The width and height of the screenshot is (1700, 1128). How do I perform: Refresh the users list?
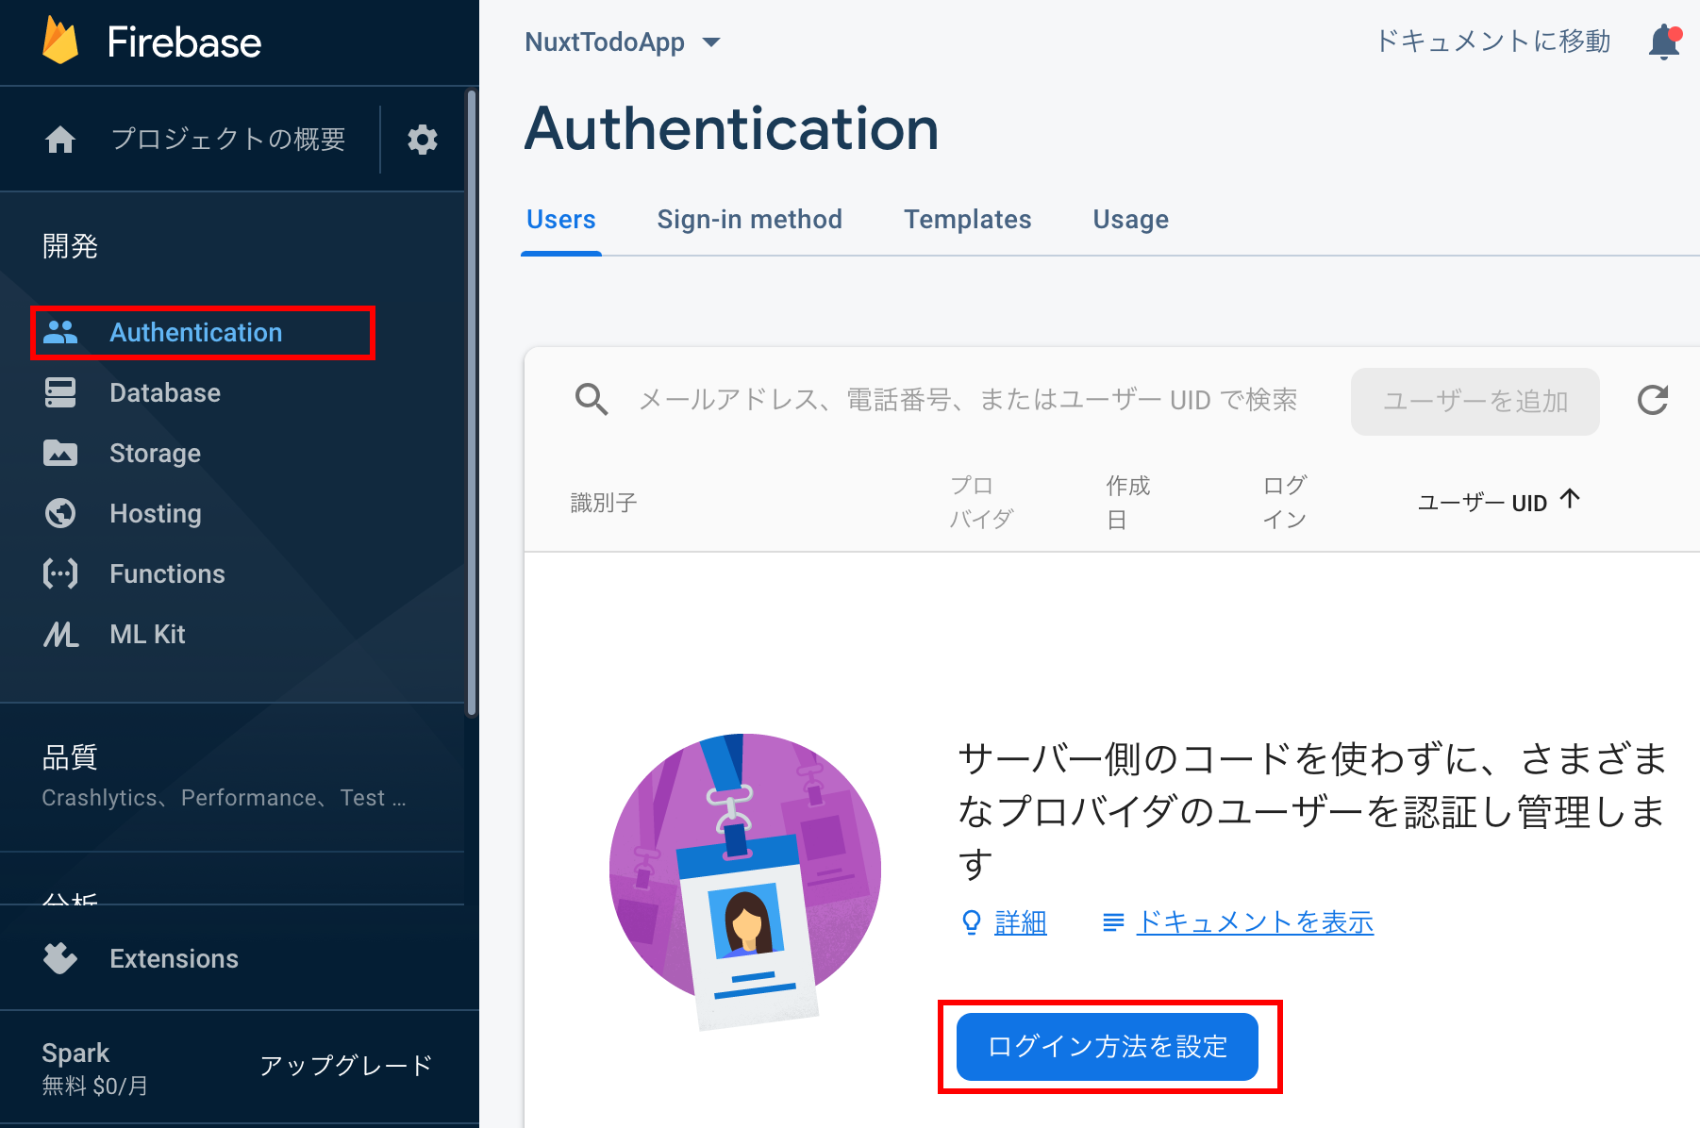(x=1653, y=400)
